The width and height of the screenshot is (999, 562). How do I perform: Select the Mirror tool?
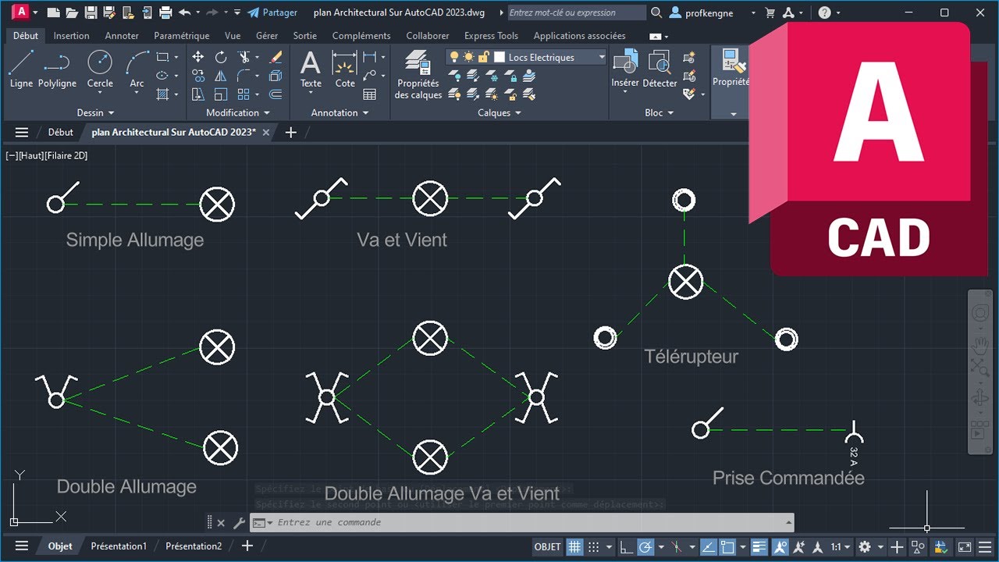(x=221, y=76)
